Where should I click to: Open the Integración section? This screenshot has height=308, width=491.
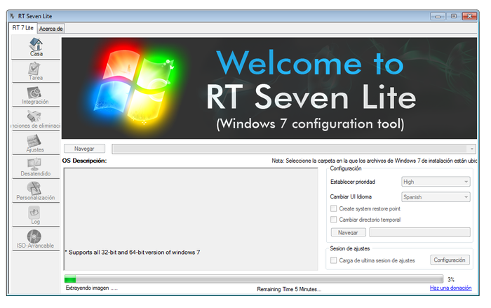pyautogui.click(x=36, y=95)
